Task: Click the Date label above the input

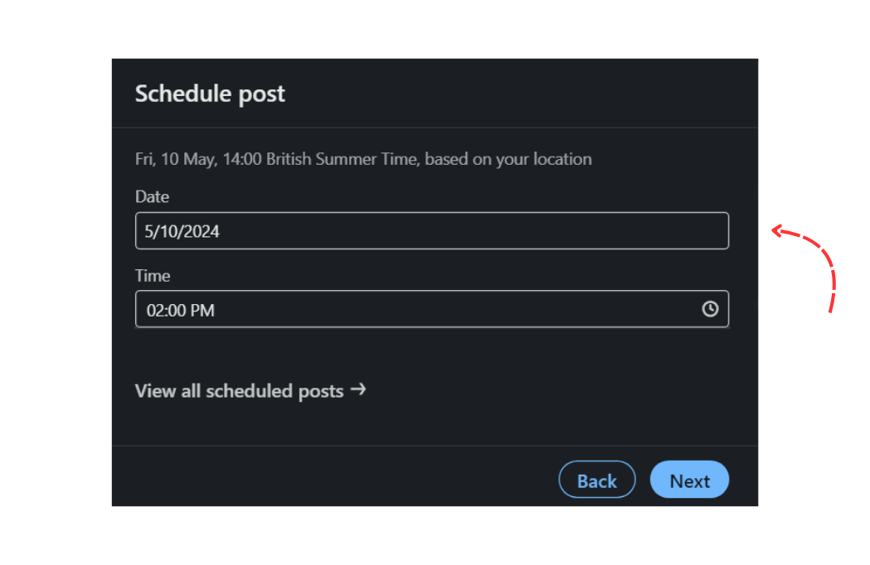Action: (x=152, y=196)
